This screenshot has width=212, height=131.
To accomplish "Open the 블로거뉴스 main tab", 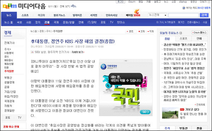I will [59, 15].
